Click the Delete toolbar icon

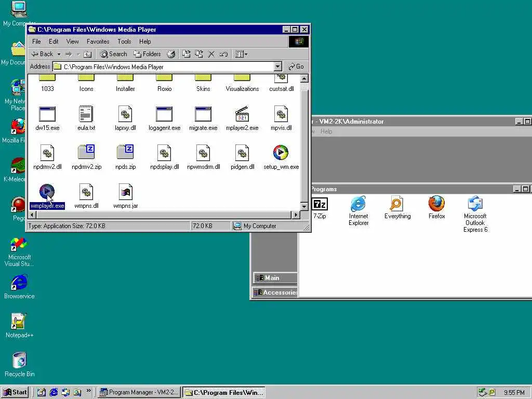[211, 54]
